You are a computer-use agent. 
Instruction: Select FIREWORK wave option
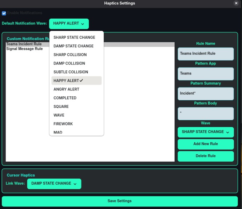(76, 124)
